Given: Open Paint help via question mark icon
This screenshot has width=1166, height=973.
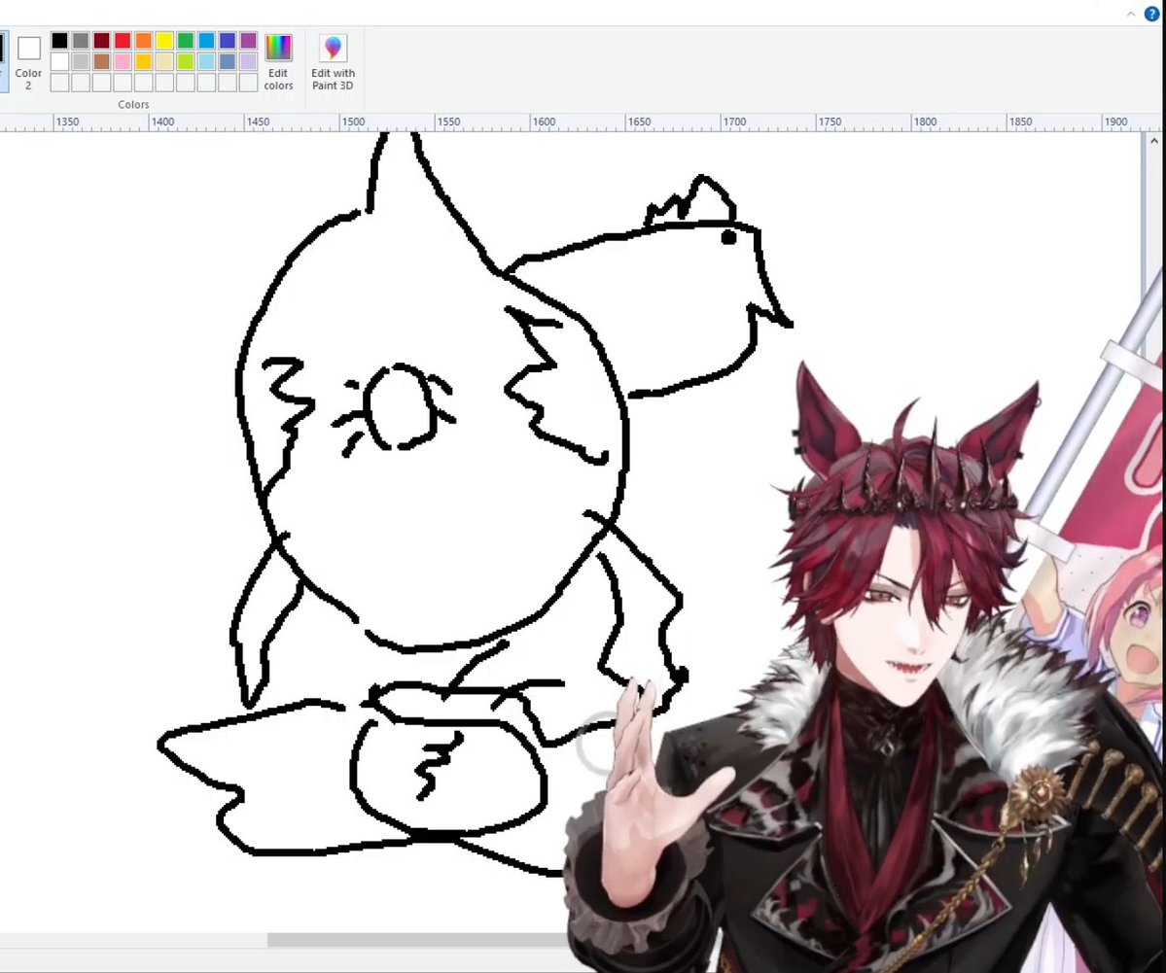Looking at the screenshot, I should [x=1151, y=14].
